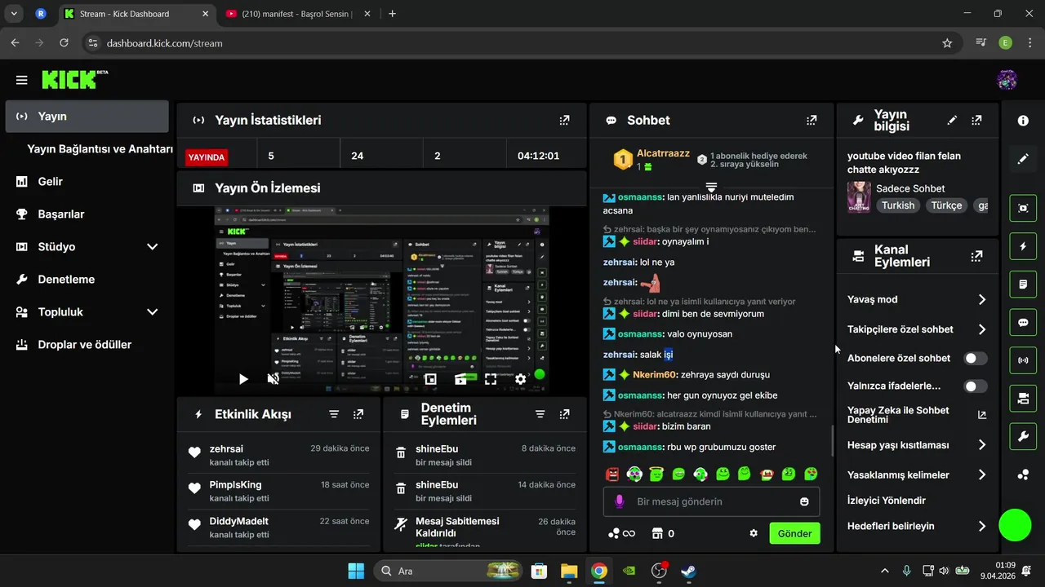
Task: Click the Turkish tag chip
Action: tap(898, 205)
